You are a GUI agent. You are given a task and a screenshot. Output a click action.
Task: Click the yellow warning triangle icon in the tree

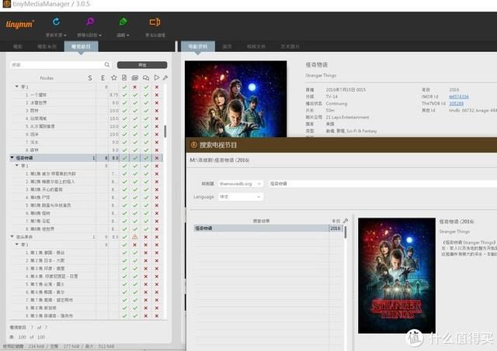pos(134,237)
